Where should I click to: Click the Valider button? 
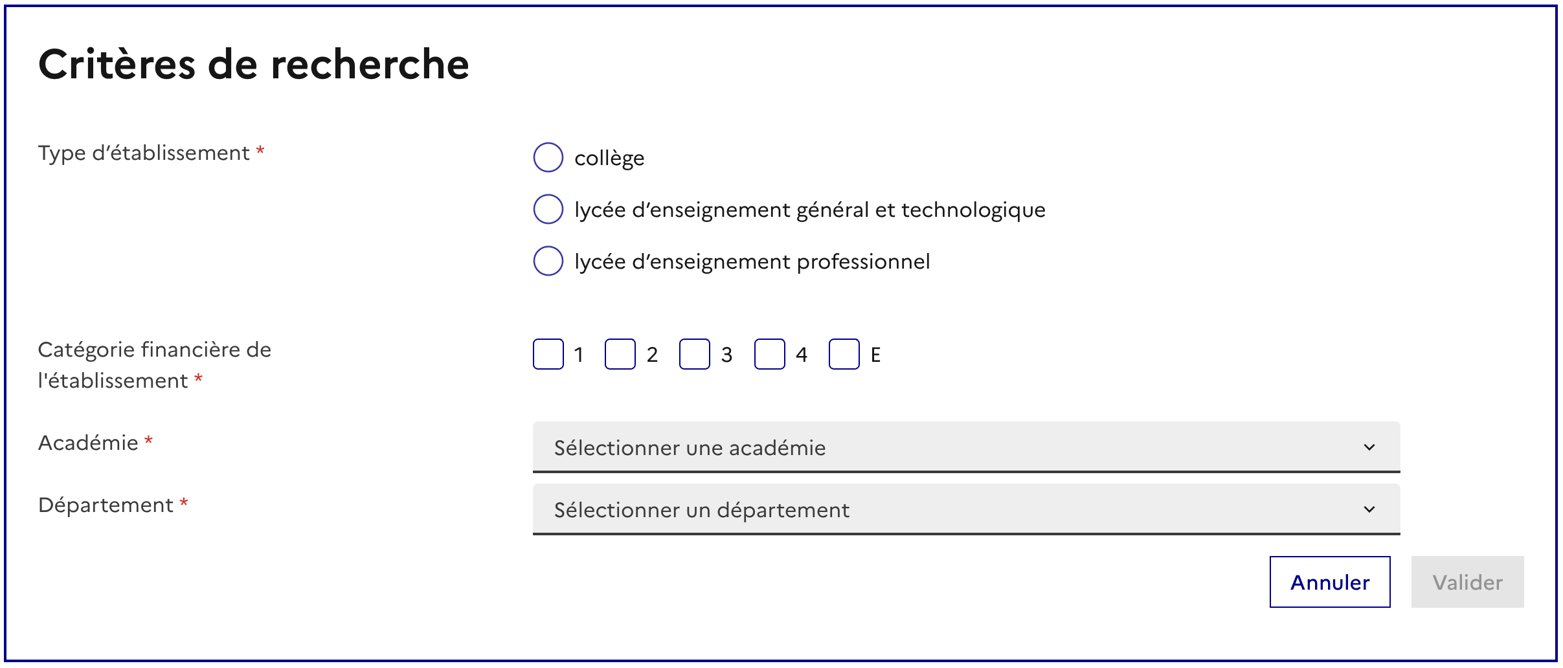pos(1467,582)
